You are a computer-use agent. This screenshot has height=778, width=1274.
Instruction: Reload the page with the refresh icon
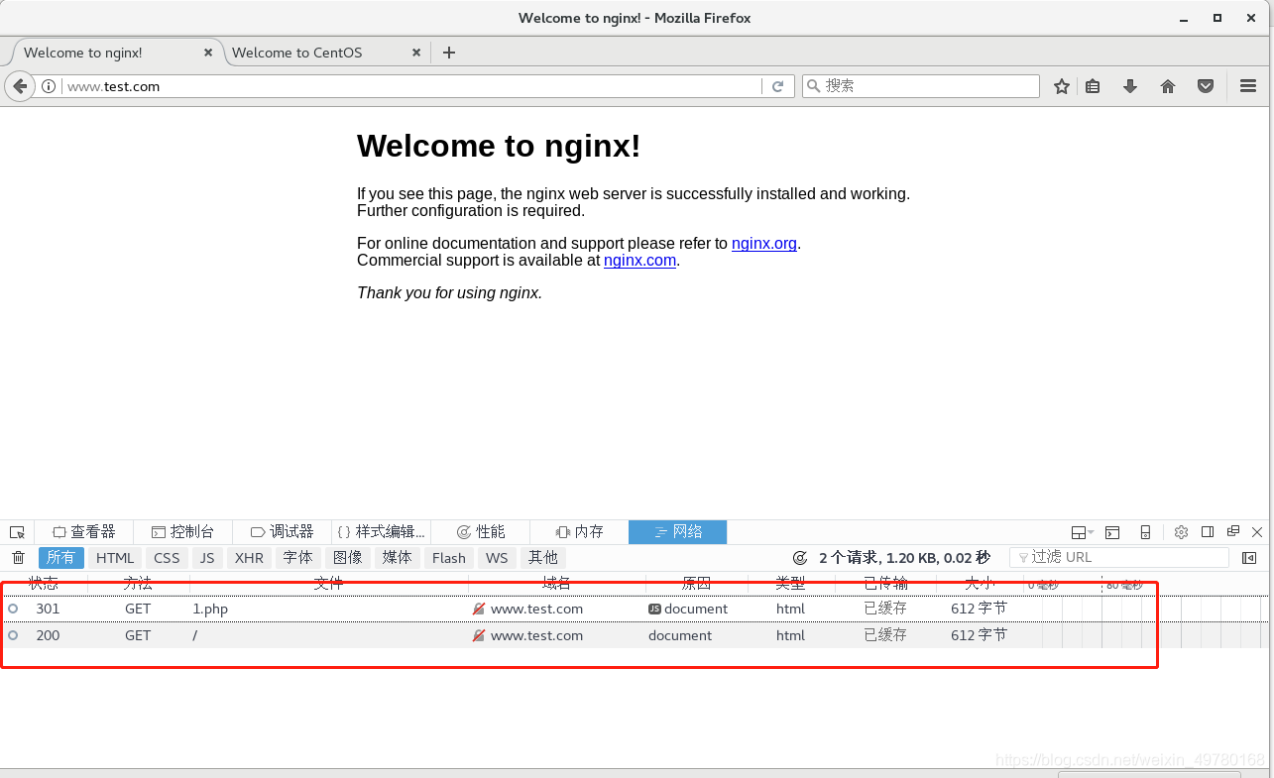(778, 86)
